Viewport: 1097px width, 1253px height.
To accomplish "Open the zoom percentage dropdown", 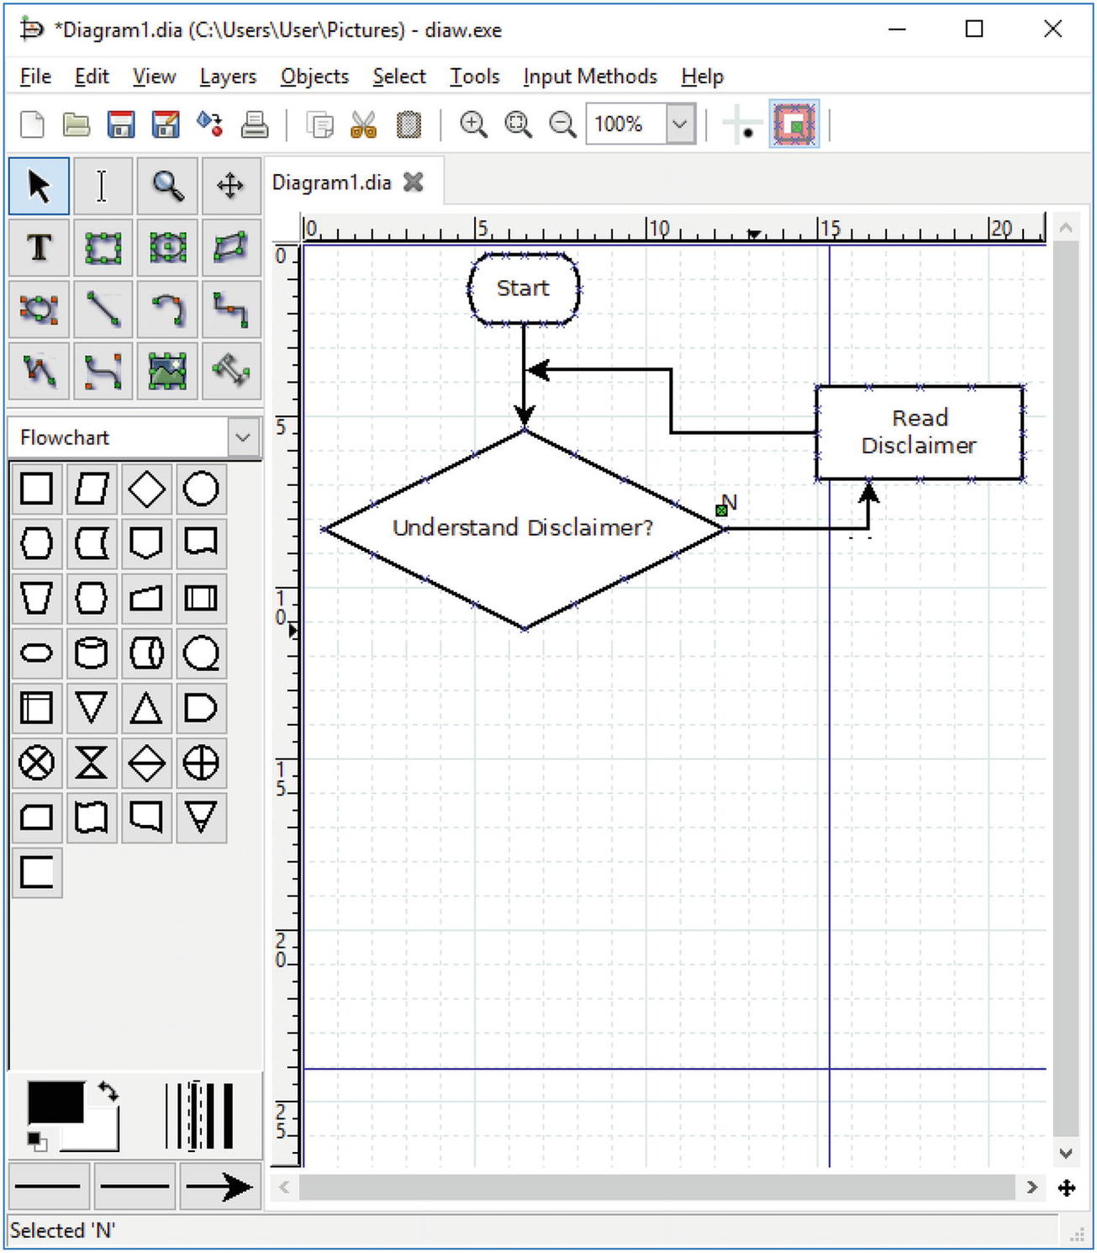I will click(680, 124).
